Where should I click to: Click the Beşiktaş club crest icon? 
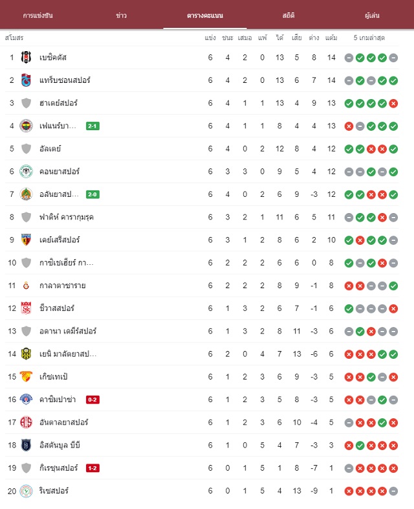26,58
